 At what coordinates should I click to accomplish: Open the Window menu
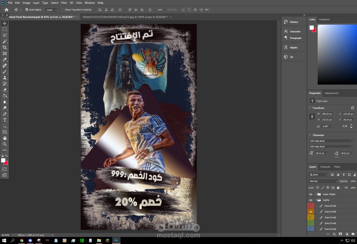pyautogui.click(x=90, y=3)
